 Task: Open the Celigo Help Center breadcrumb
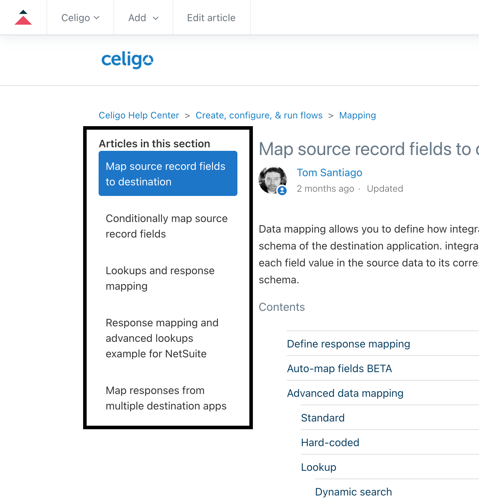click(139, 115)
